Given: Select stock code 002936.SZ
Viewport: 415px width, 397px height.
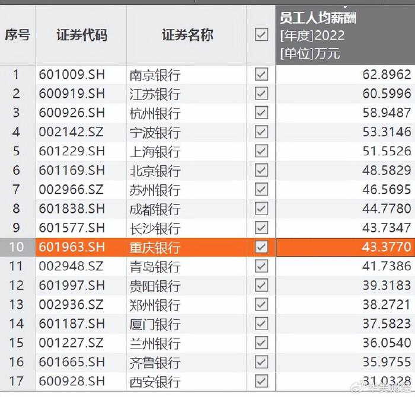Looking at the screenshot, I should (71, 305).
